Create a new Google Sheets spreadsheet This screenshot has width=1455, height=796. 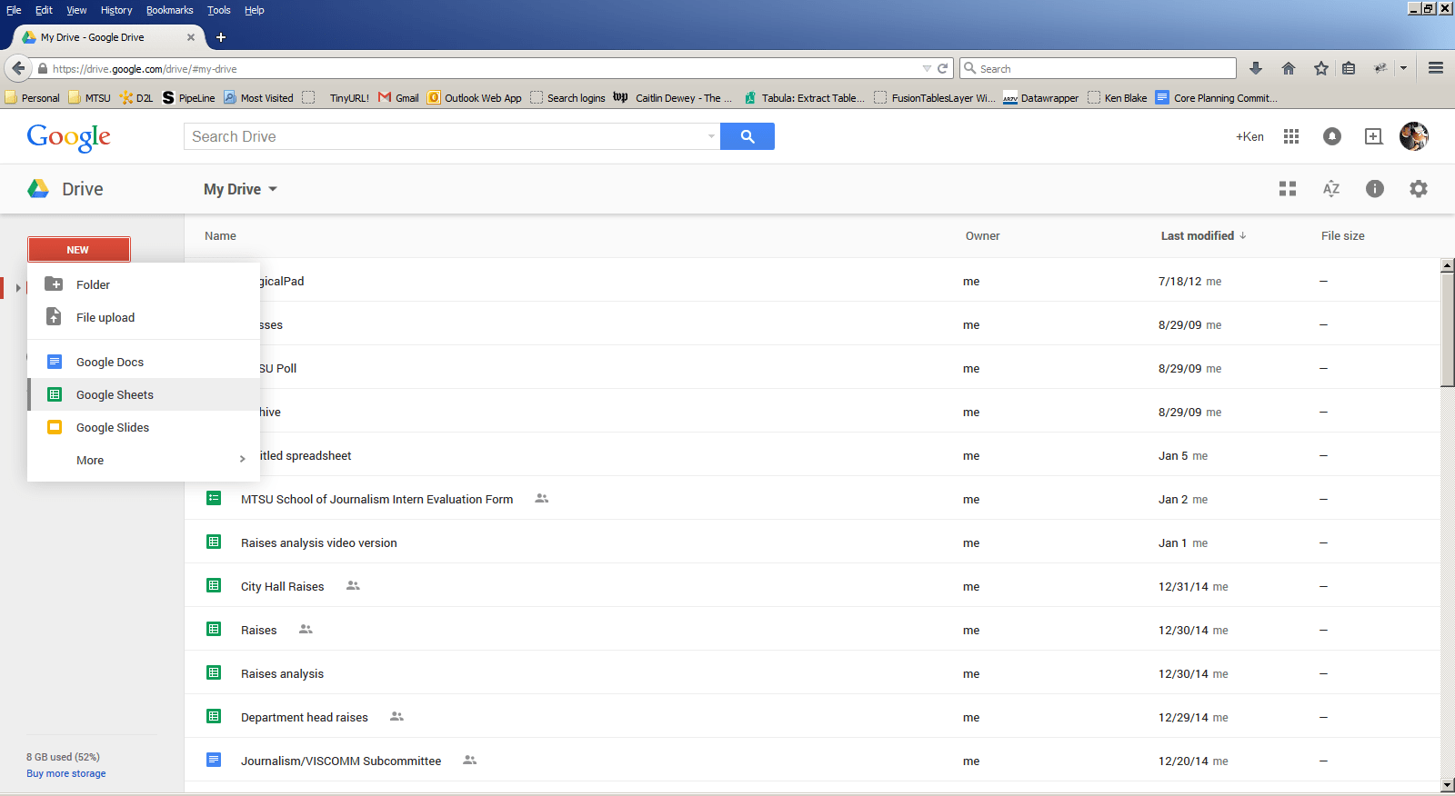point(144,394)
